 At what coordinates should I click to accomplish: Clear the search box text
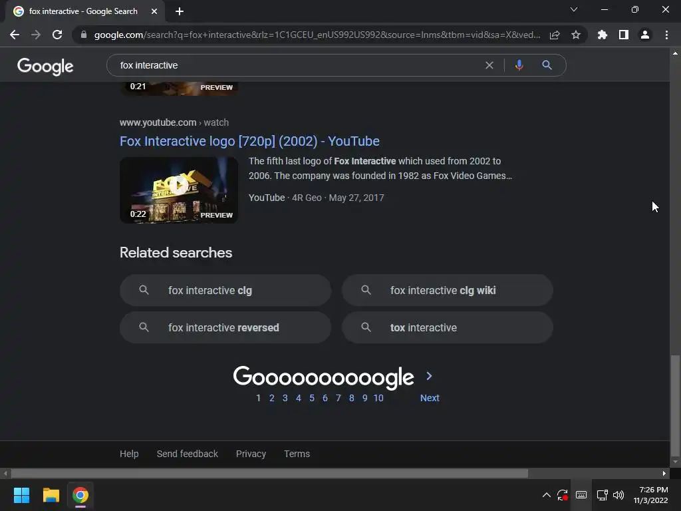click(x=489, y=65)
